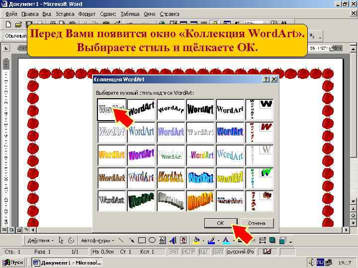The width and height of the screenshot is (358, 268).
Task: Open the Таблица menu
Action: click(x=130, y=14)
